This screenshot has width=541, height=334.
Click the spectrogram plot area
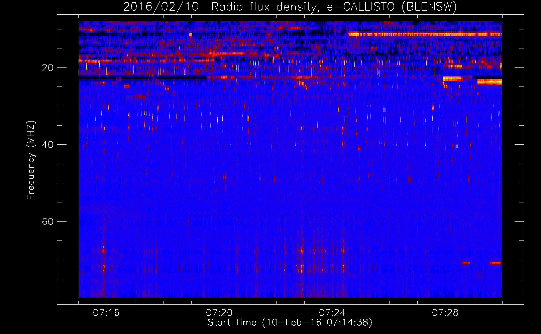290,159
